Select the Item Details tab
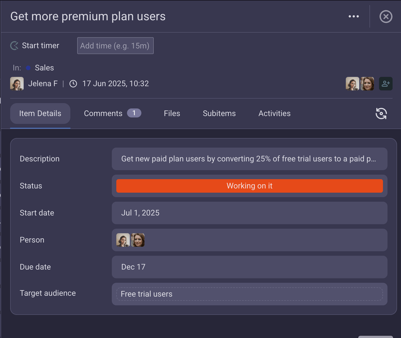This screenshot has width=401, height=338. (40, 114)
